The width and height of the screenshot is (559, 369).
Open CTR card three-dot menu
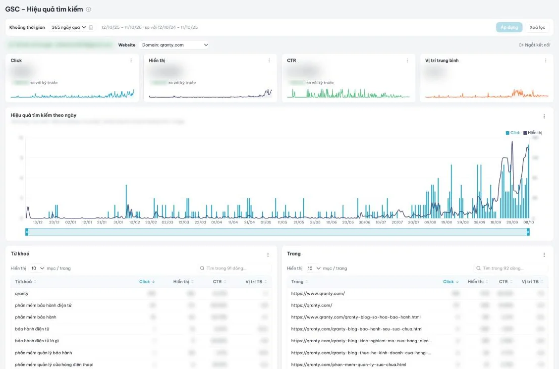tap(407, 60)
